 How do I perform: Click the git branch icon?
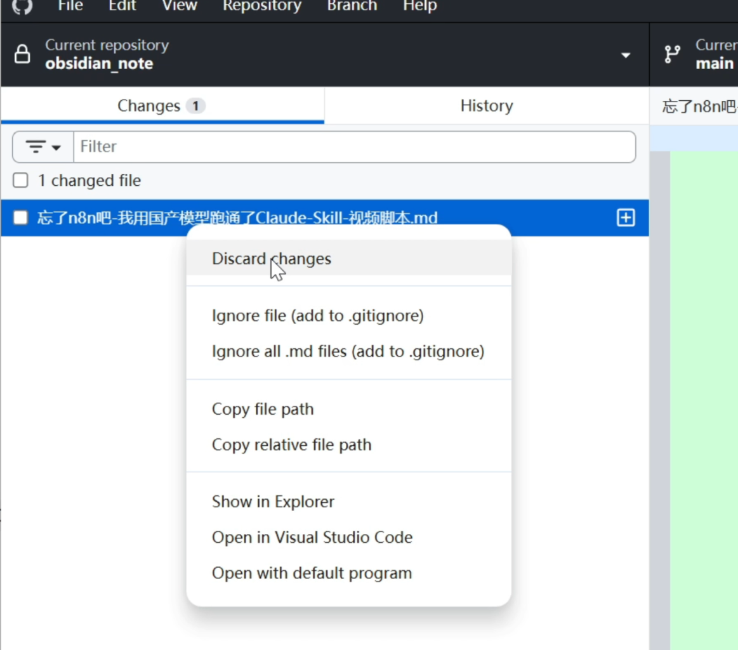(x=672, y=54)
